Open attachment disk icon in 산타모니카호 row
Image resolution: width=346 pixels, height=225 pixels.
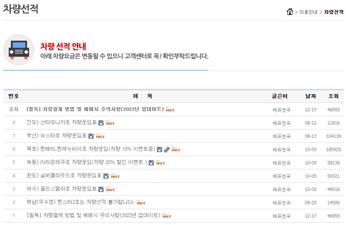tap(101, 123)
